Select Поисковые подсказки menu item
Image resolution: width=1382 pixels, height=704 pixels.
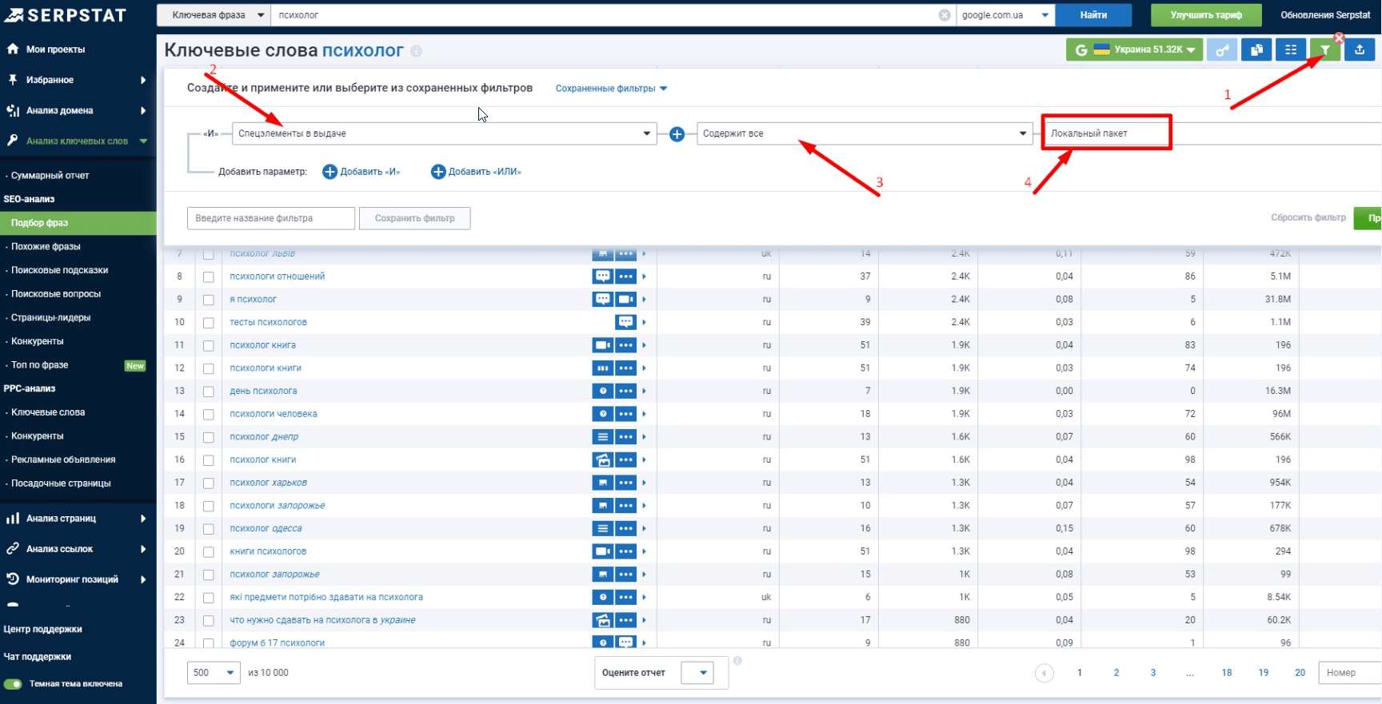(59, 270)
